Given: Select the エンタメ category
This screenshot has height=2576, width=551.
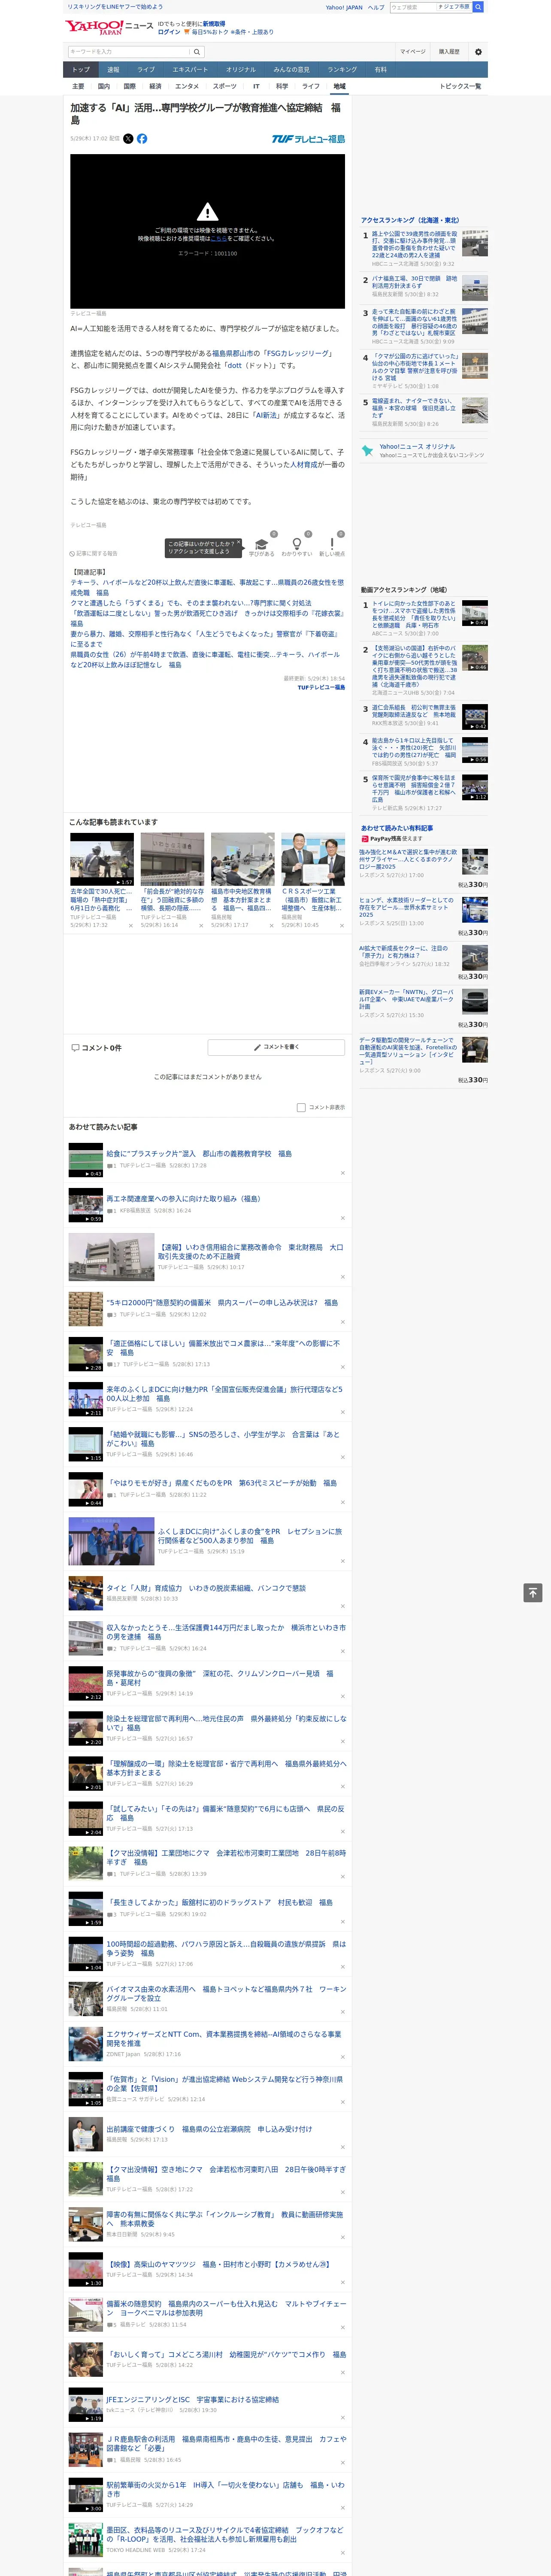Looking at the screenshot, I should pos(187,86).
